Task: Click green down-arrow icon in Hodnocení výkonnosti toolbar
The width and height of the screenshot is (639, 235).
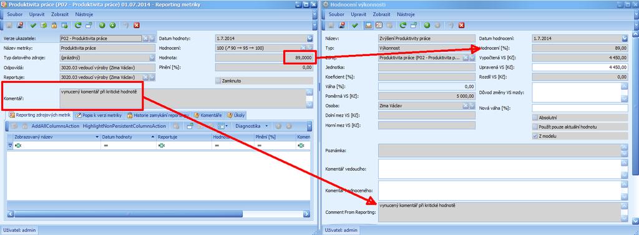Action: tap(427, 26)
